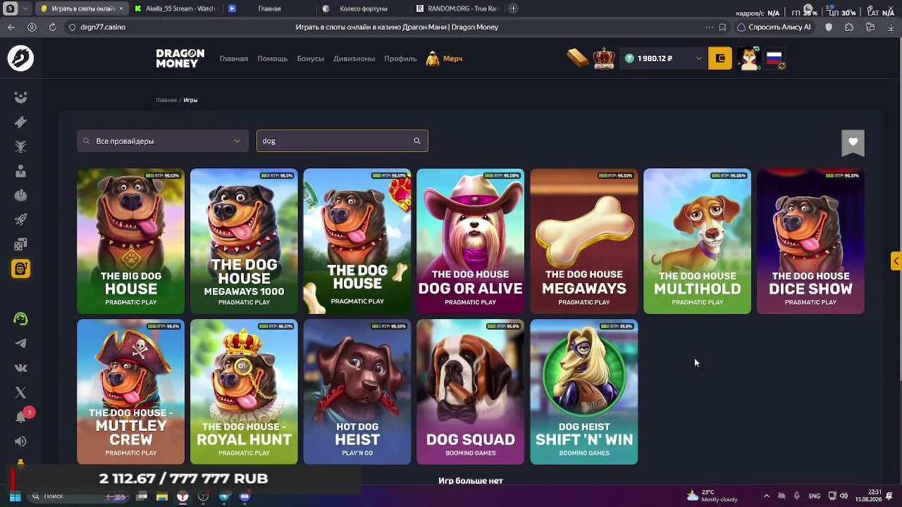Open The Dog House Muttley Crew game
Viewport: 902px width, 507px height.
point(130,392)
